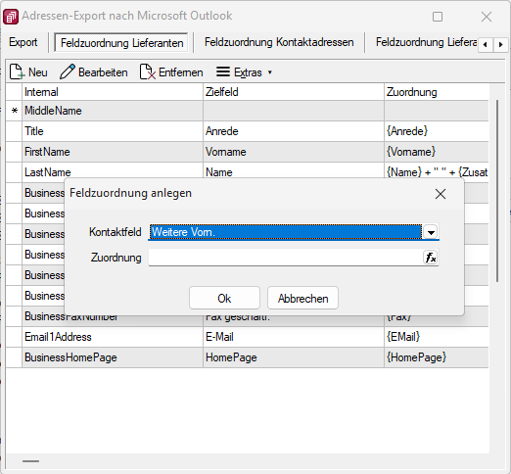This screenshot has height=474, width=511.
Task: Select the Kontaktfeld combo box value
Action: pyautogui.click(x=286, y=232)
